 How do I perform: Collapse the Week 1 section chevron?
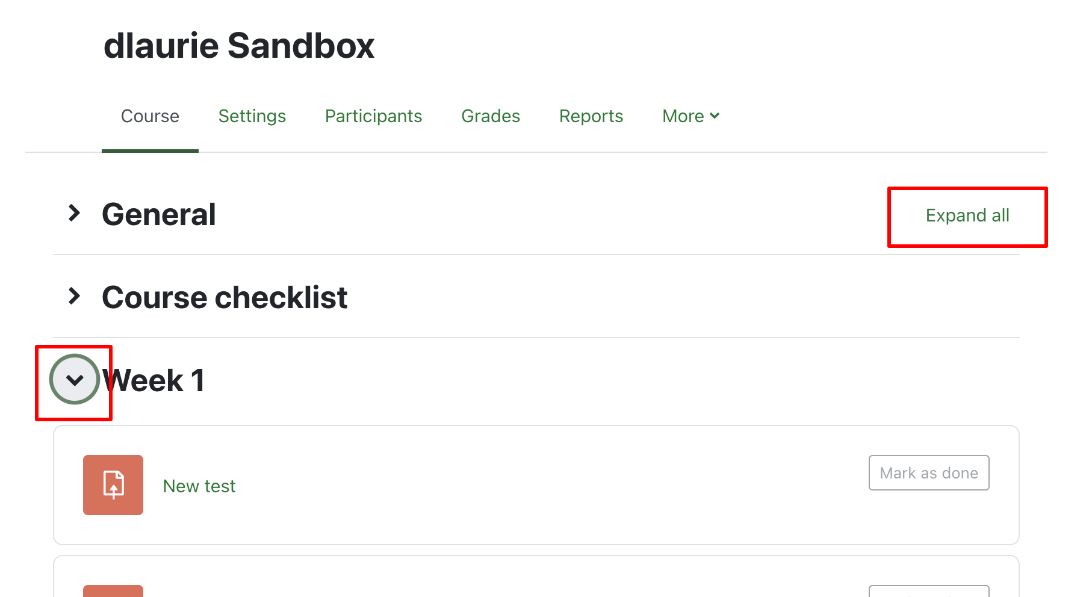tap(75, 380)
